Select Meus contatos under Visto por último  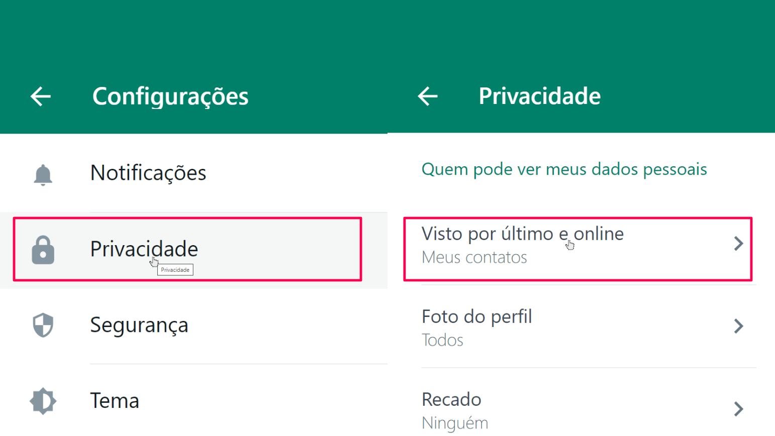[x=474, y=257]
